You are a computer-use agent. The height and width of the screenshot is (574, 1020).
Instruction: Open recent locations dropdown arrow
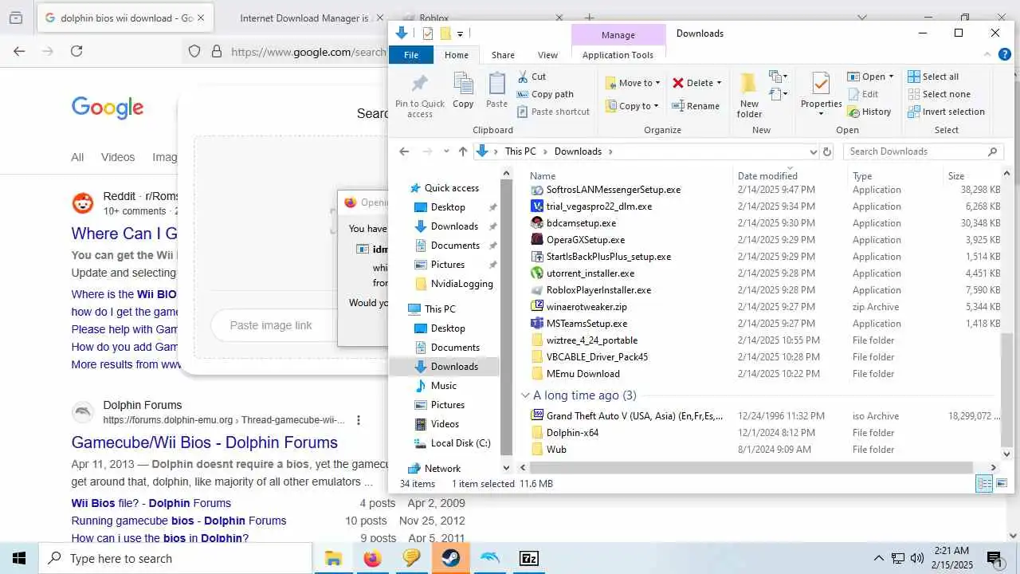(445, 151)
